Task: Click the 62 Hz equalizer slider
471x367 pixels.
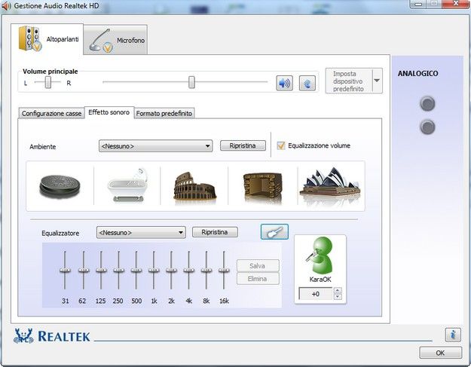Action: (x=84, y=271)
